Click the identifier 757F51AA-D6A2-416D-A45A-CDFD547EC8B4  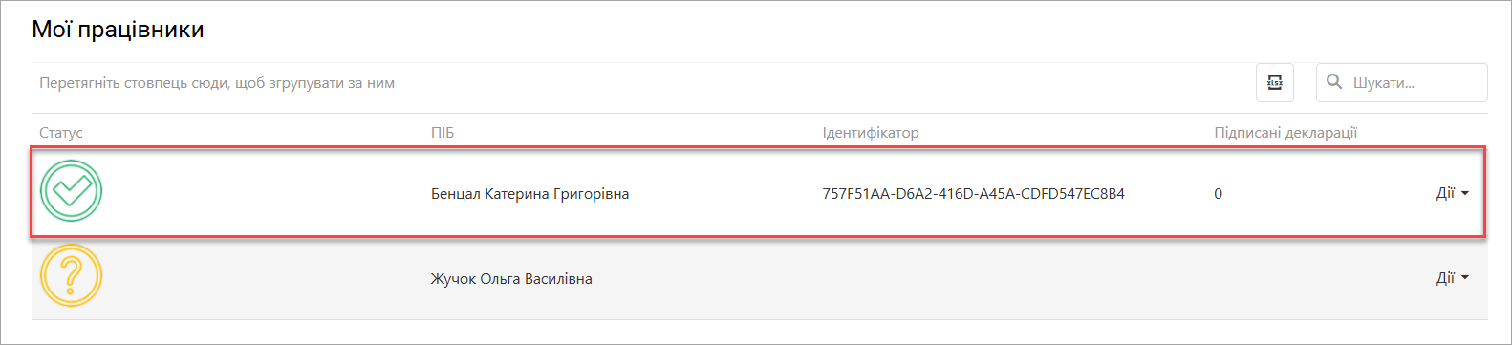[x=974, y=194]
